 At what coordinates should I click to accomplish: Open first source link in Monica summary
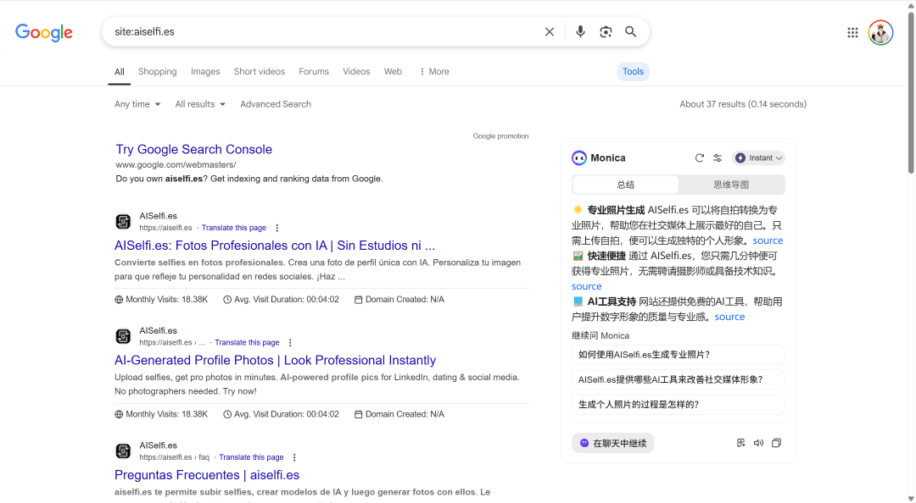[768, 240]
